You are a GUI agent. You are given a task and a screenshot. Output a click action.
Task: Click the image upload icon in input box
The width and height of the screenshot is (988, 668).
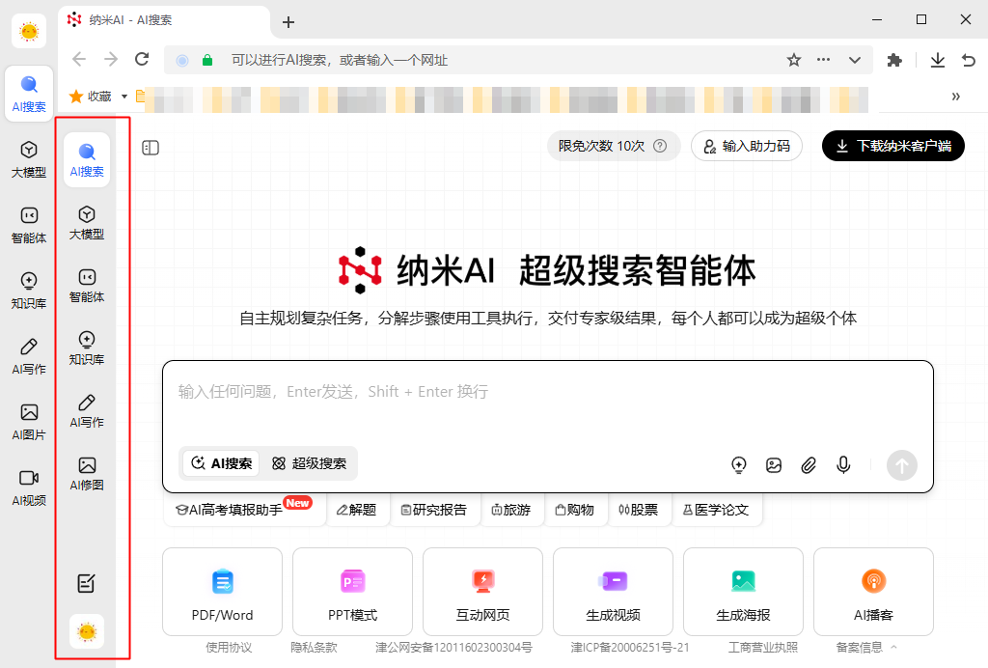point(774,465)
